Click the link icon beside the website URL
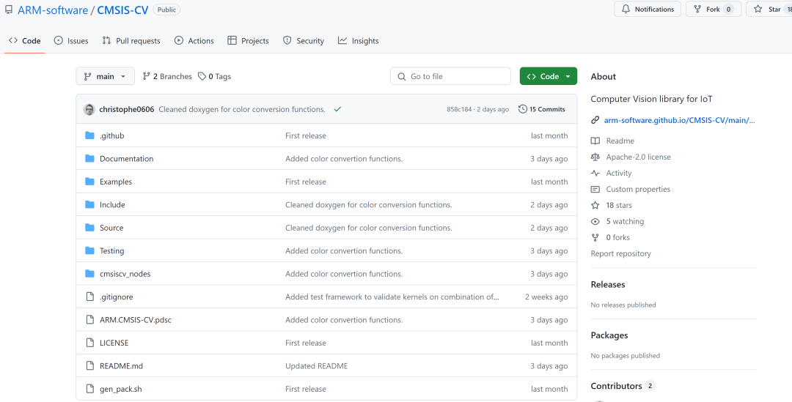Image resolution: width=792 pixels, height=402 pixels. coord(595,121)
